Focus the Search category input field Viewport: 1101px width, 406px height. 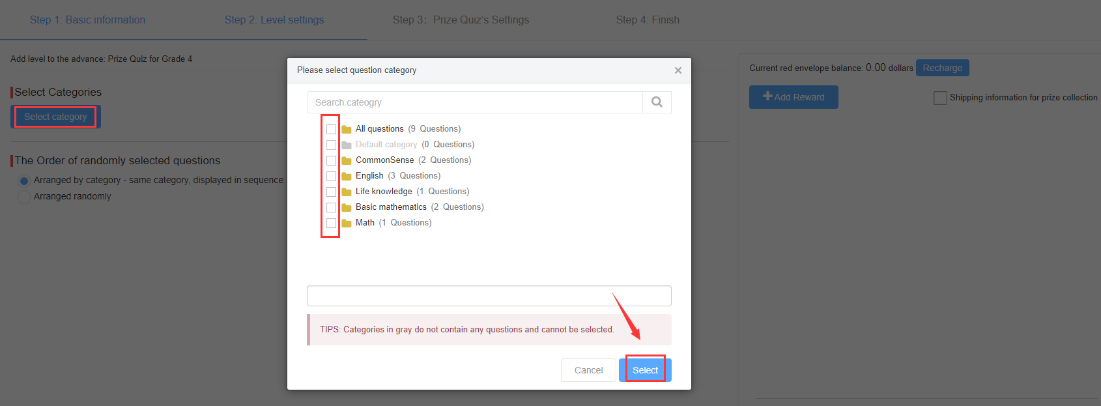tap(474, 102)
